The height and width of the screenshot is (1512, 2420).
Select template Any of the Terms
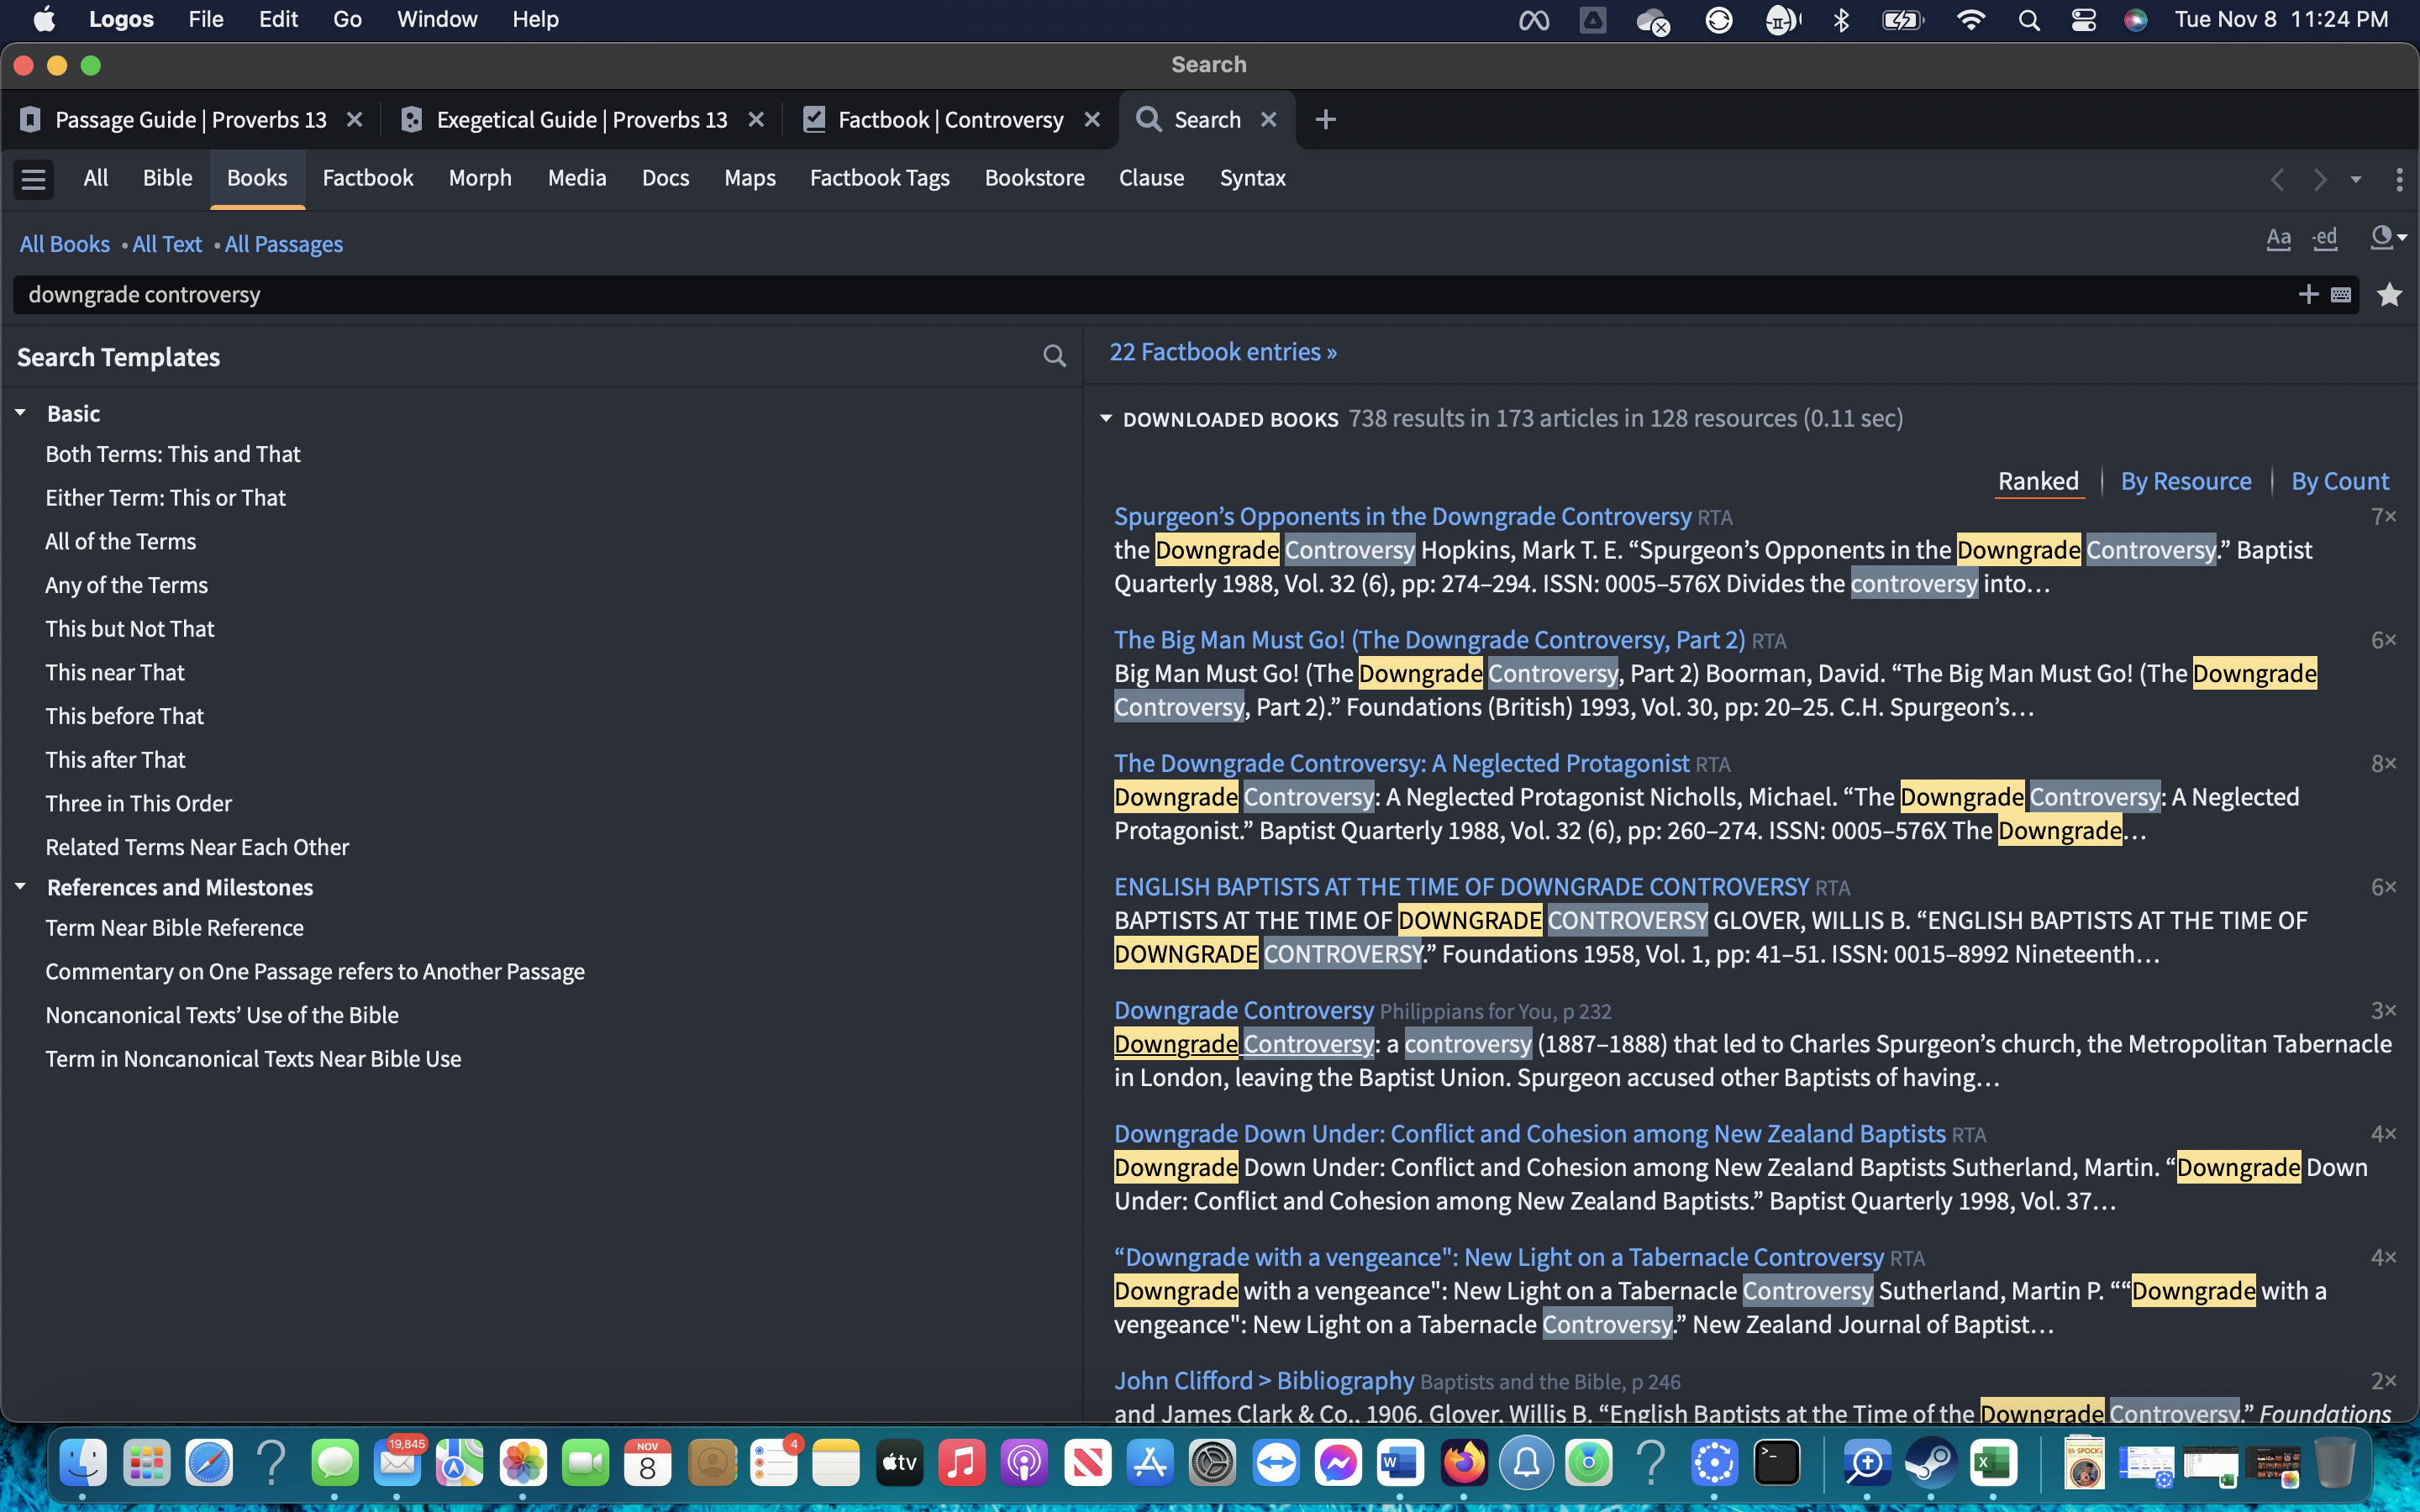pyautogui.click(x=126, y=585)
